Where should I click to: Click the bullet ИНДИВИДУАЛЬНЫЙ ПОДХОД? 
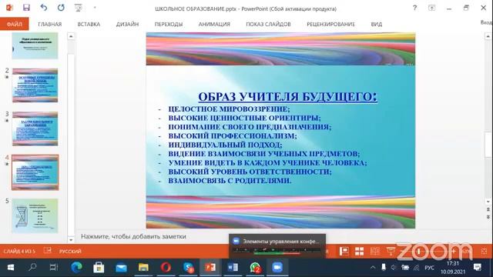225,145
